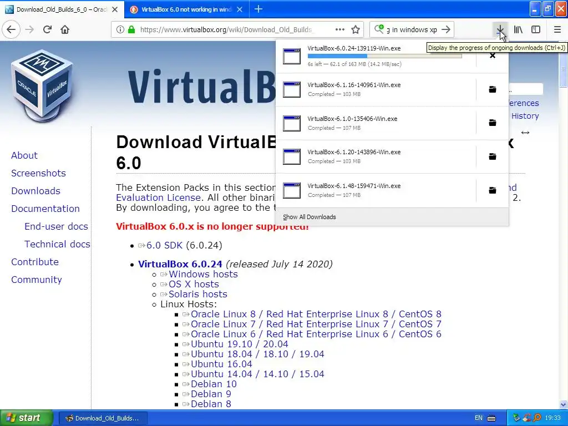Click the VirtualBox 6.0.24 heading link
Image resolution: width=568 pixels, height=426 pixels.
[x=180, y=264]
